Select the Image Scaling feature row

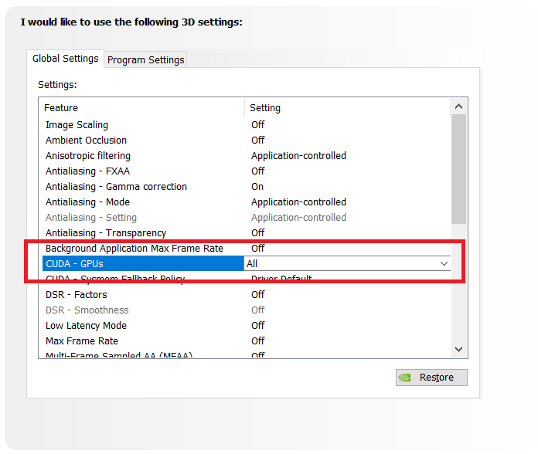77,125
